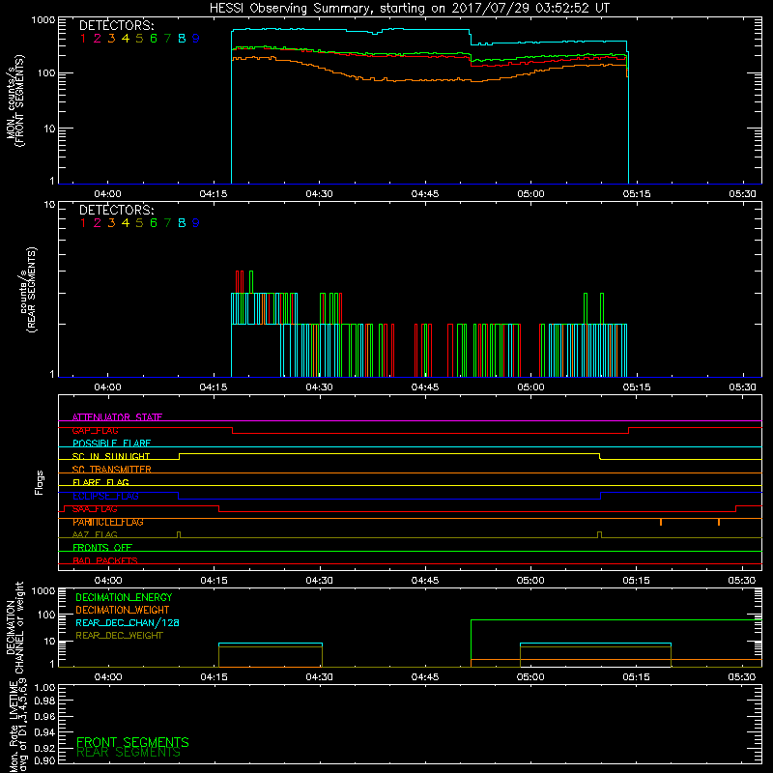Click the PARTICLE_FLAG label

click(108, 522)
